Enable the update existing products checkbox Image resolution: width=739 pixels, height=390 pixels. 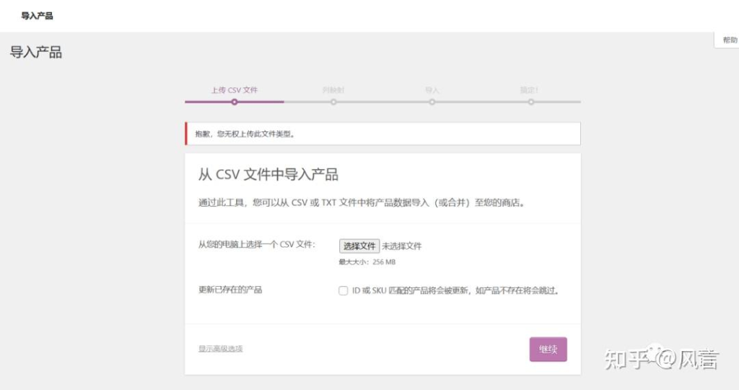(x=344, y=291)
